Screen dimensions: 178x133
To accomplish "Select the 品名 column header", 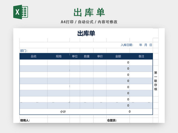I will tap(34, 56).
